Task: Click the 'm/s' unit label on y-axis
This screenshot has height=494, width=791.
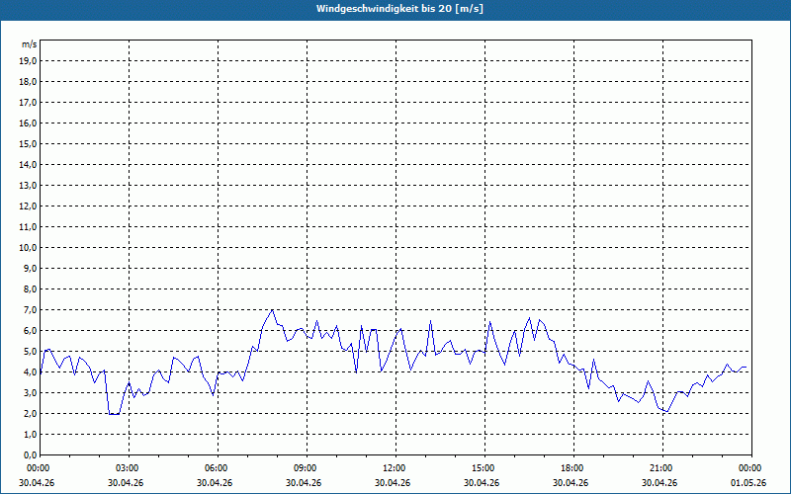Action: (30, 44)
